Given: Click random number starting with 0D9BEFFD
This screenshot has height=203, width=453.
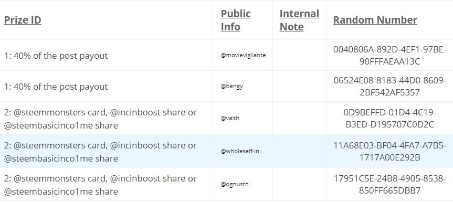Looking at the screenshot, I should (x=389, y=118).
